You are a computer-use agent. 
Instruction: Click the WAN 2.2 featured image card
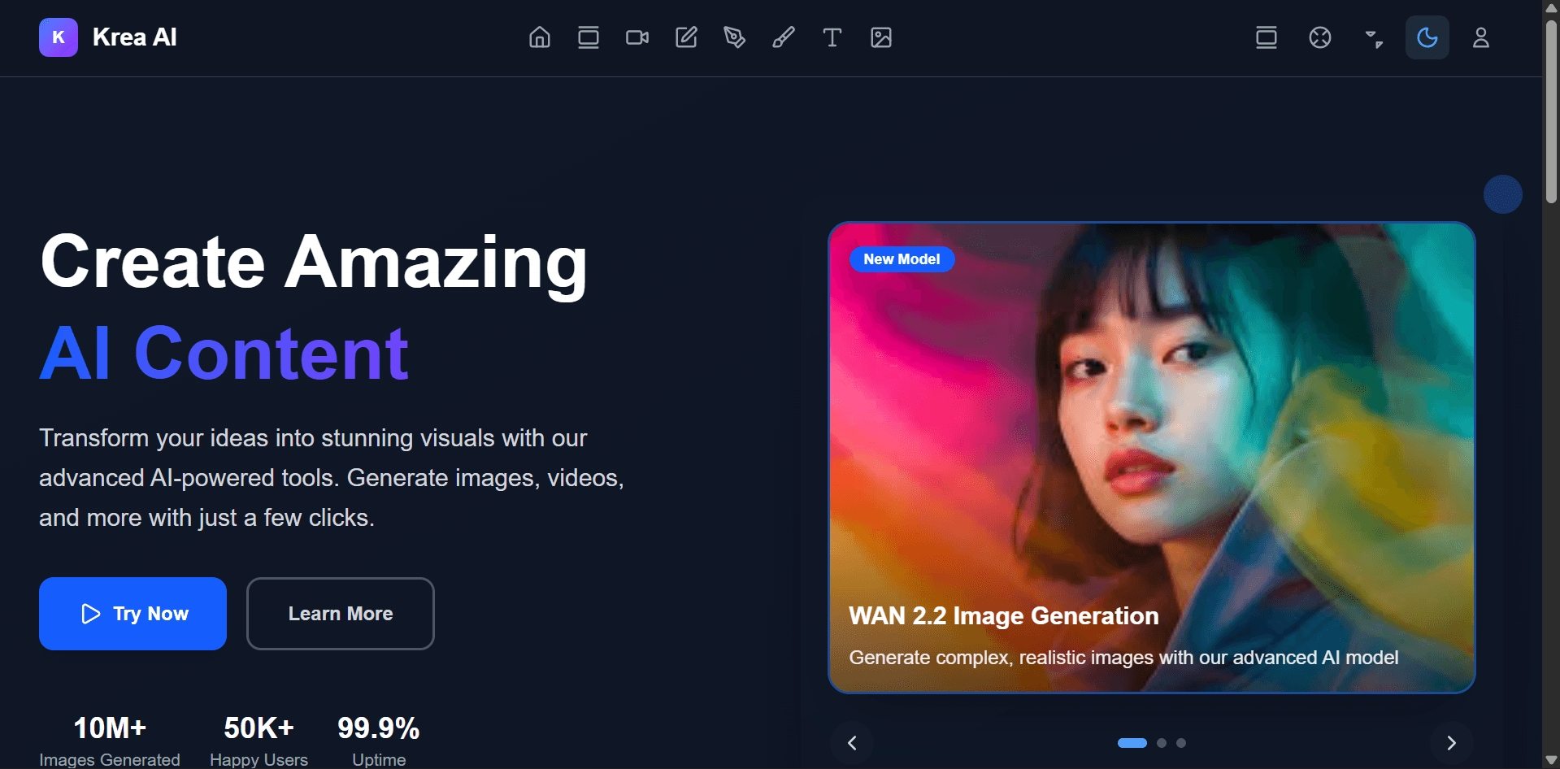click(x=1152, y=457)
